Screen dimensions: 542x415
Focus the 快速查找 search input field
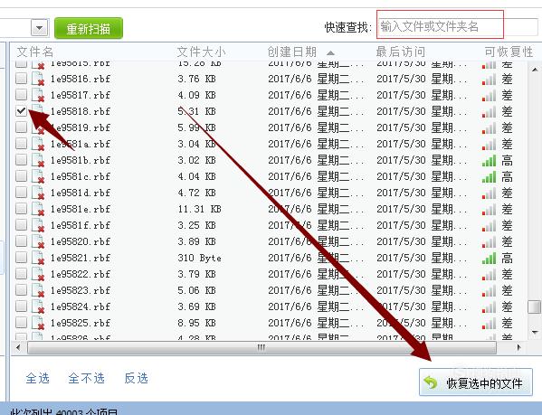point(459,26)
